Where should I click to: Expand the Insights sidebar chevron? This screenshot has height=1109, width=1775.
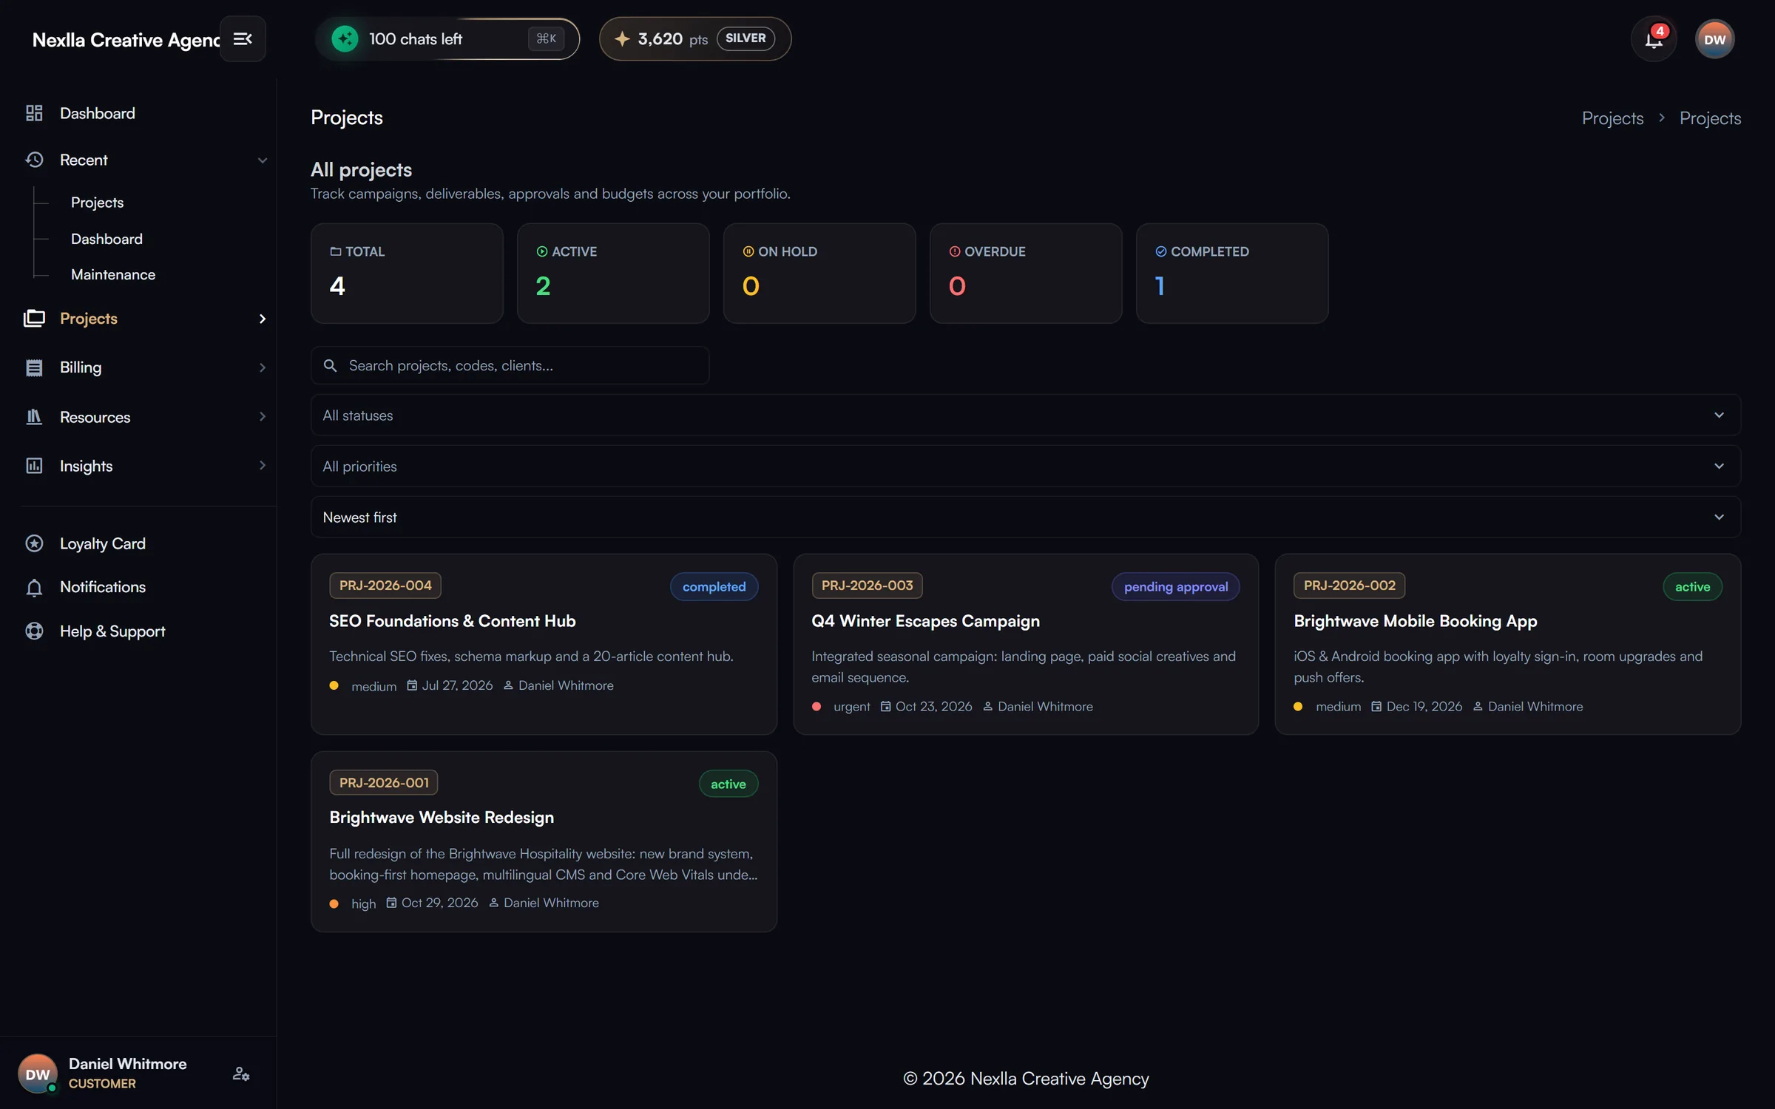[262, 466]
